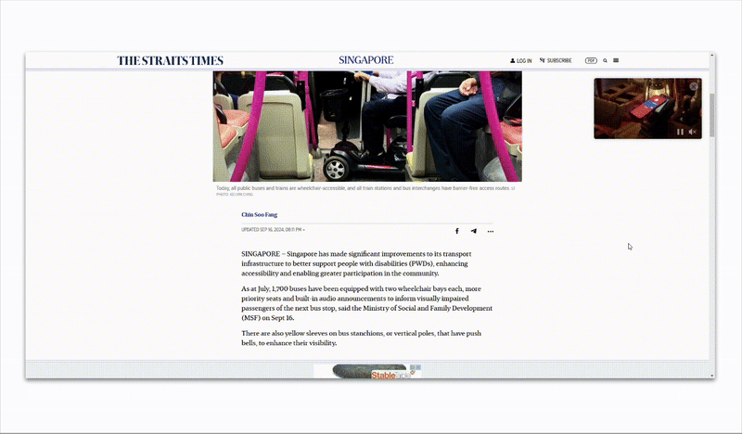Unmute the floating video
Viewport: 742px width, 434px height.
tap(692, 132)
